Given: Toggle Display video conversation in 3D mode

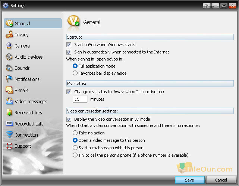Looking at the screenshot, I should (x=69, y=119).
